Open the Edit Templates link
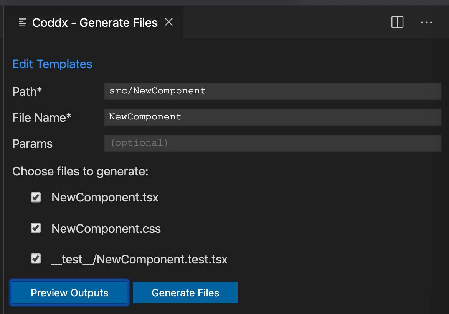The image size is (449, 314). tap(52, 64)
